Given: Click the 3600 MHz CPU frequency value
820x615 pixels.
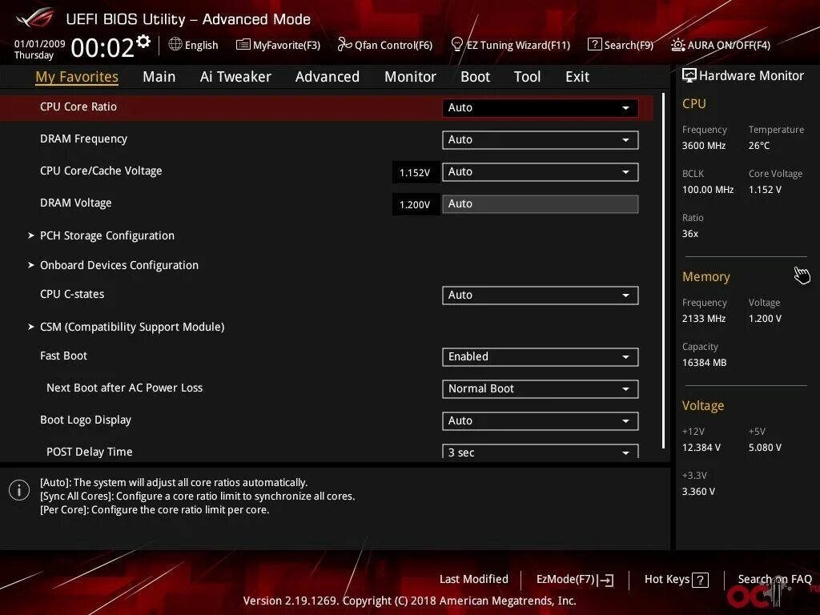Looking at the screenshot, I should coord(704,146).
